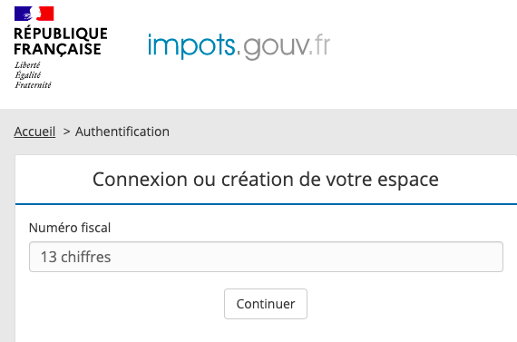Click the italic Fraternité motto word
The image size is (517, 342).
point(33,85)
